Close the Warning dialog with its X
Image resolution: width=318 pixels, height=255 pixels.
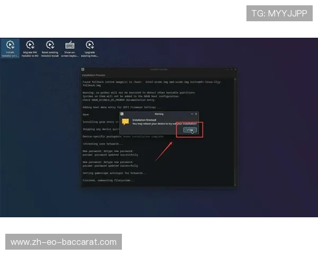[196, 114]
